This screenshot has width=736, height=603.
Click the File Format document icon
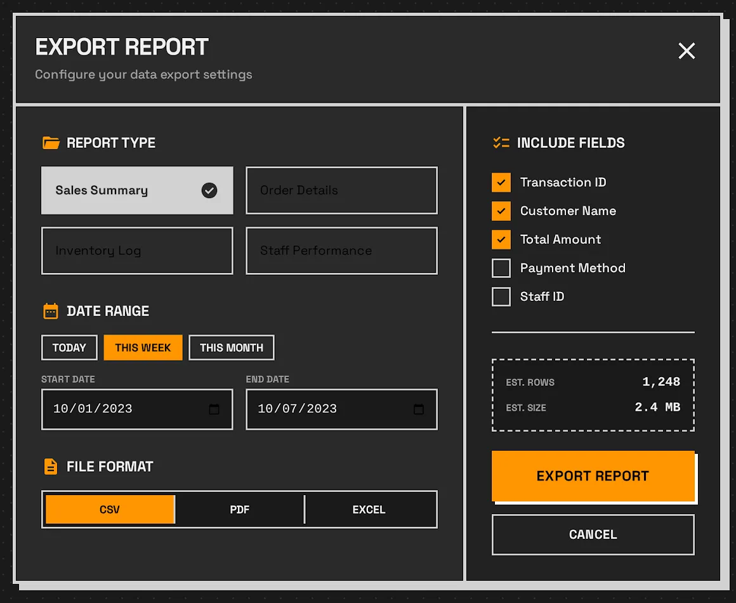tap(51, 467)
